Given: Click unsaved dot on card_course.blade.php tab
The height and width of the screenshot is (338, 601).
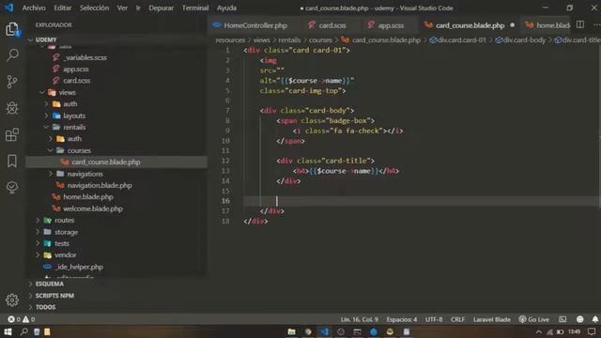Looking at the screenshot, I should (x=513, y=25).
